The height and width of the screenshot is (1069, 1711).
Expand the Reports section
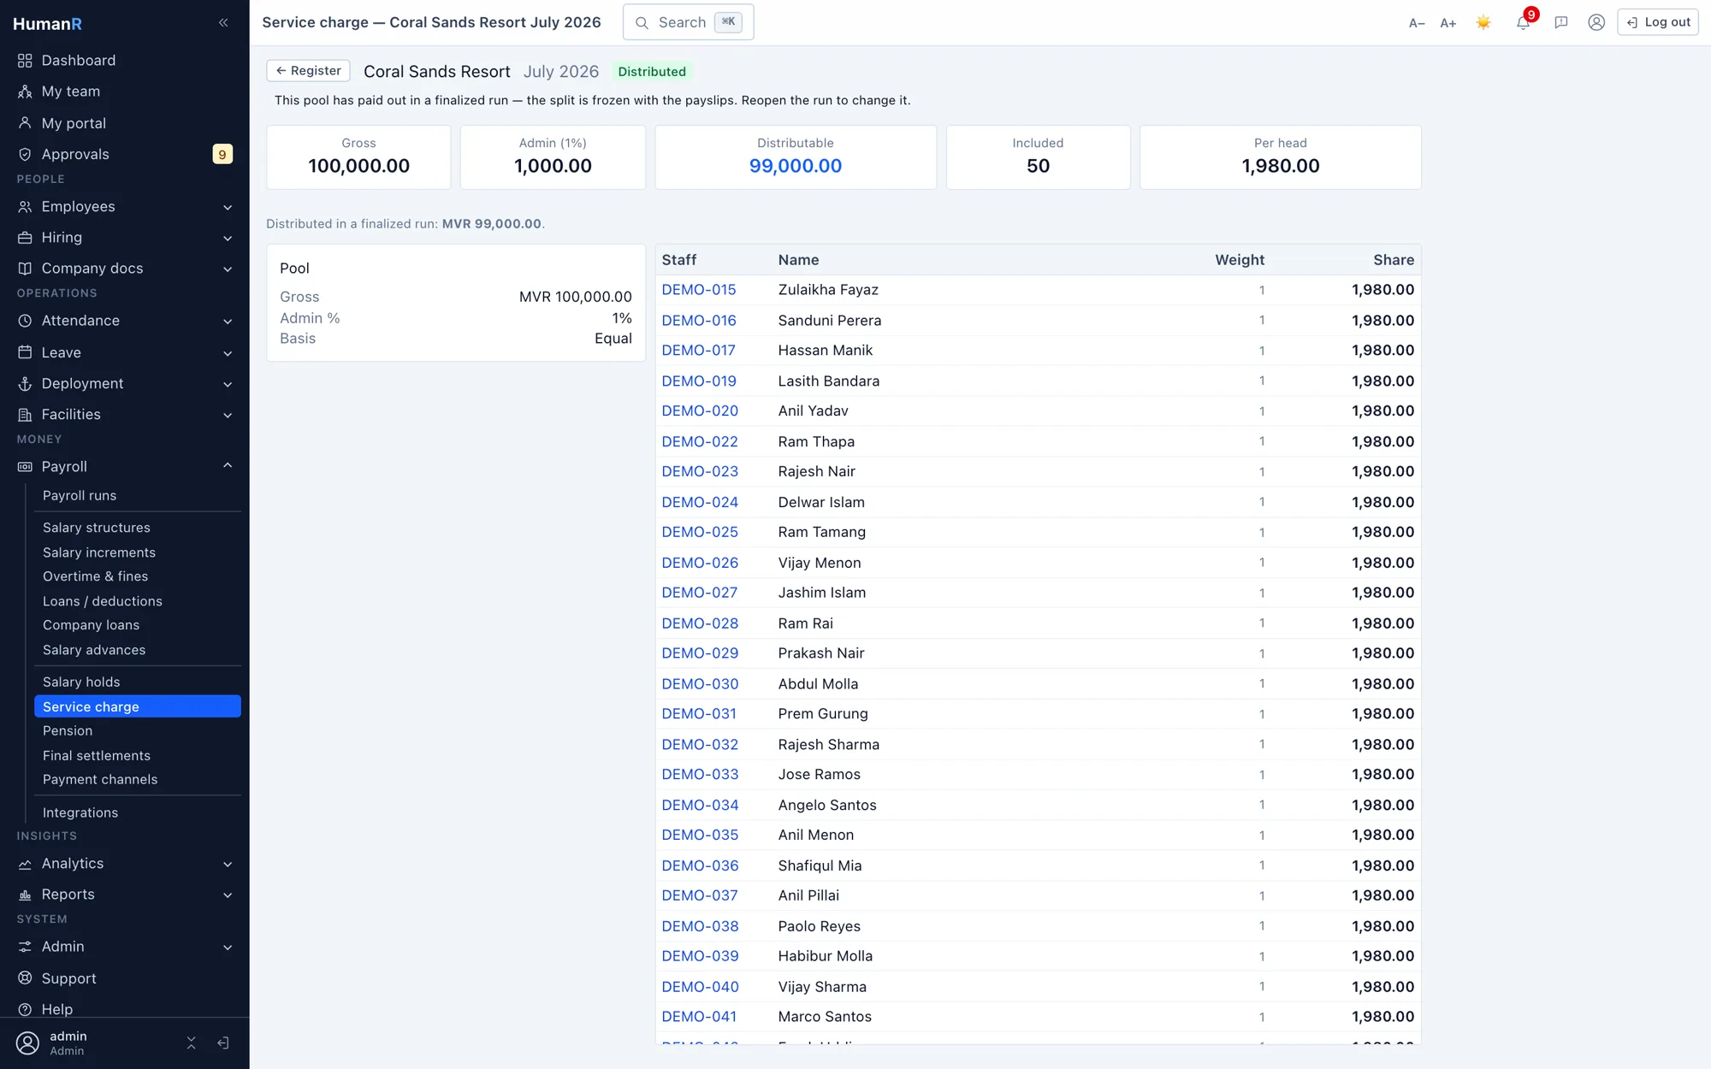125,895
